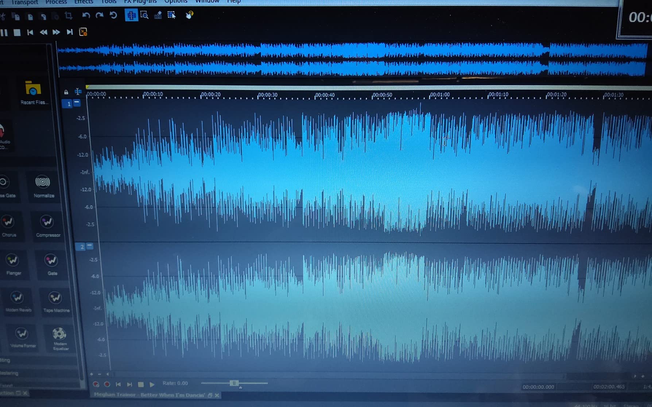Click the Redo arrow icon
652x407 pixels.
[x=99, y=15]
